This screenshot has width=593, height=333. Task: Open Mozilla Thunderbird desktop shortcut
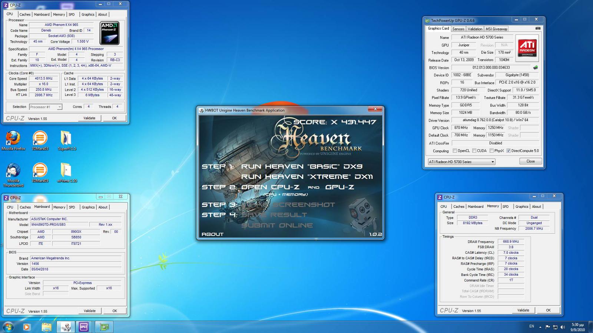pos(13,175)
